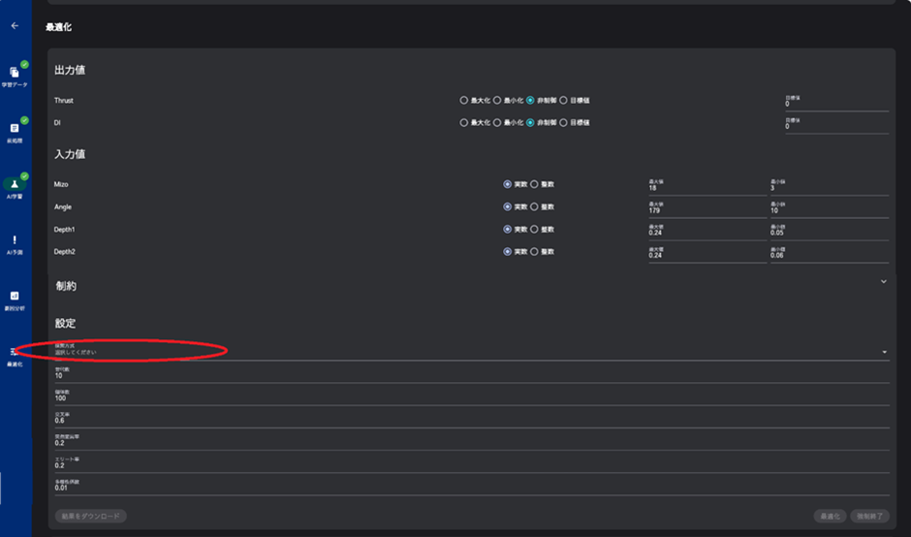Choose 最小化 for DI output
This screenshot has height=537, width=911.
497,122
